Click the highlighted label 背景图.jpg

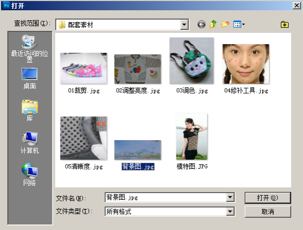(138, 166)
